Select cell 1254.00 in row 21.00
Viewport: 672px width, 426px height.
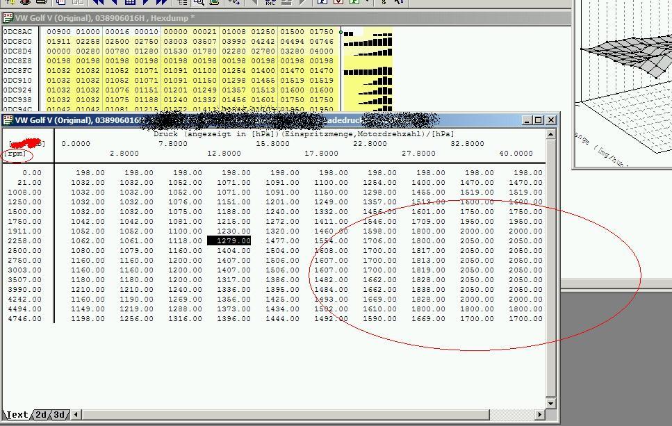coord(379,183)
